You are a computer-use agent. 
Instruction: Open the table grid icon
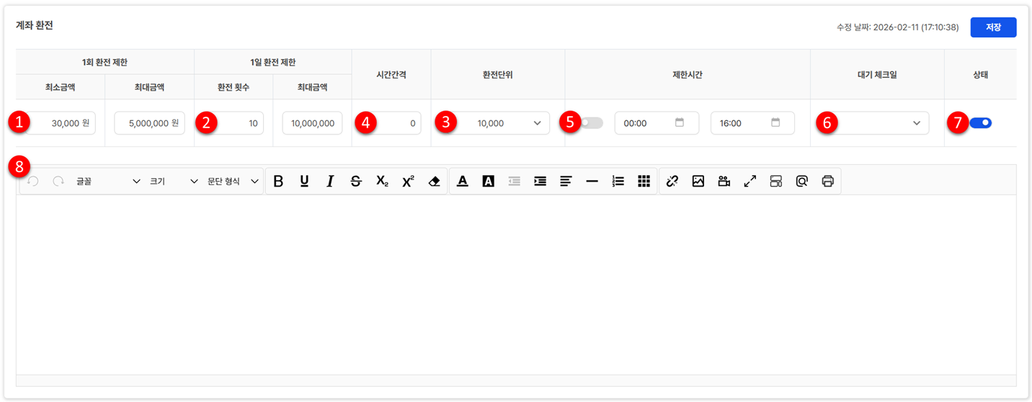coord(644,182)
